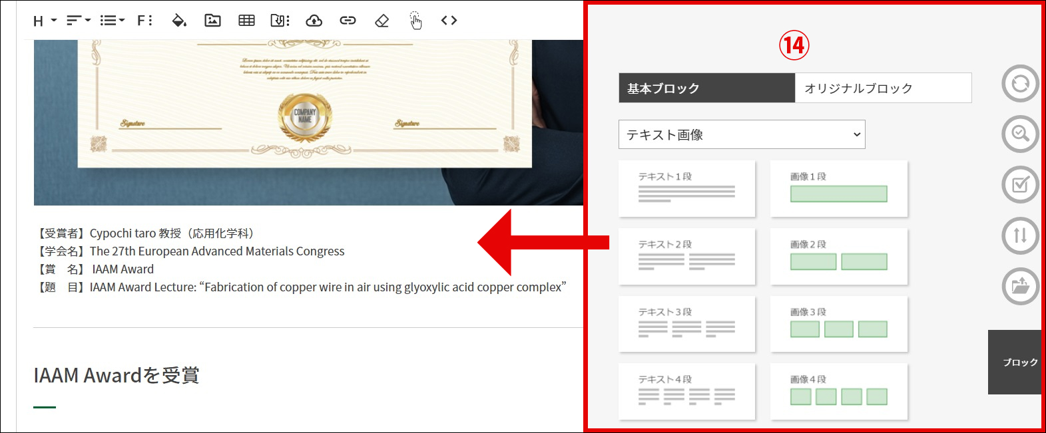Open the heading (H) format dropdown
Viewport: 1046px width, 433px height.
45,21
